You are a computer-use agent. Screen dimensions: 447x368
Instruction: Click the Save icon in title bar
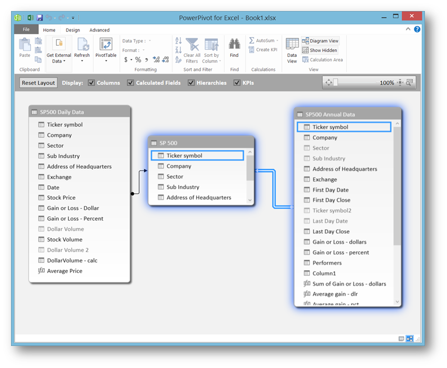pos(39,18)
